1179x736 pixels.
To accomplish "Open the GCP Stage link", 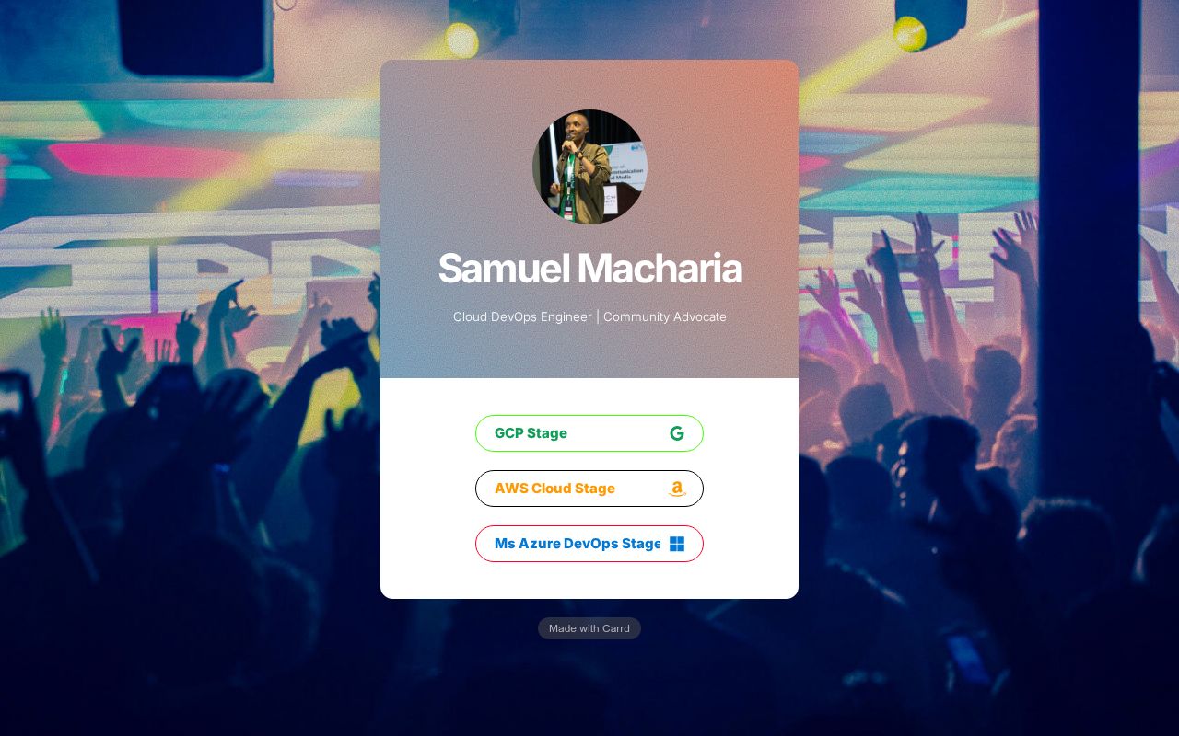I will 589,433.
